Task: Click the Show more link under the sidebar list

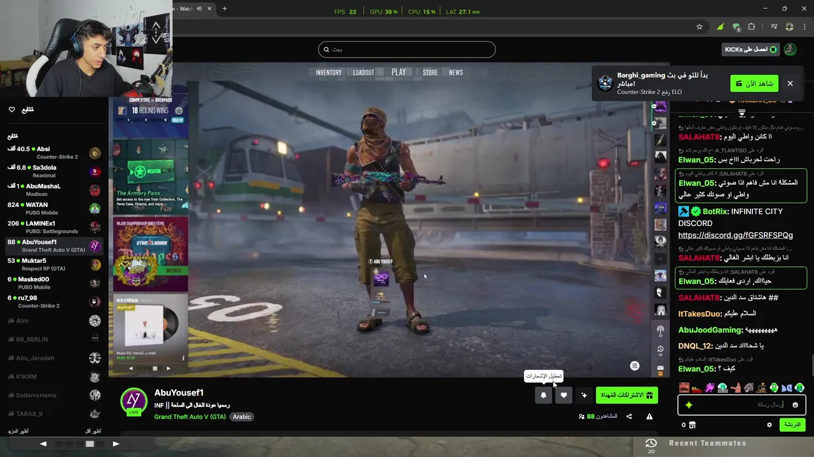Action: click(17, 431)
